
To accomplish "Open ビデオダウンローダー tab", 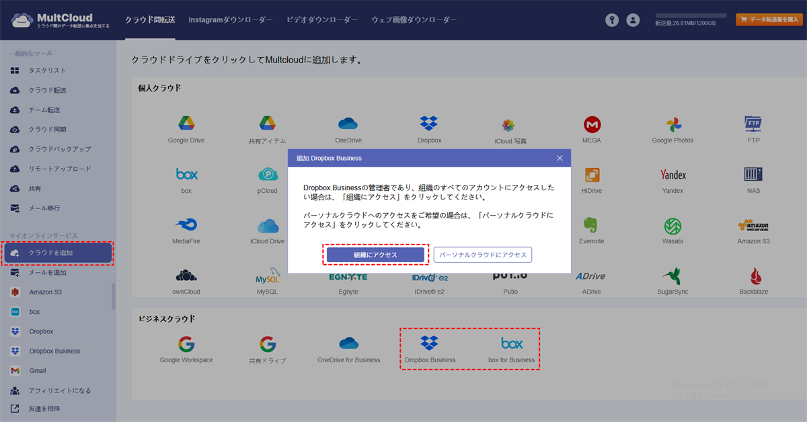I will click(322, 20).
